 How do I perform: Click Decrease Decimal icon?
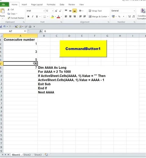(134, 16)
